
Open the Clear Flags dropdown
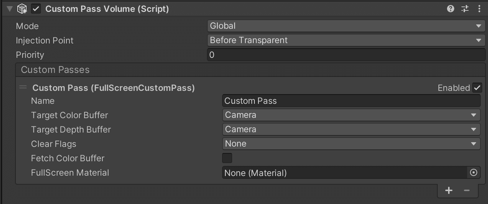(351, 144)
